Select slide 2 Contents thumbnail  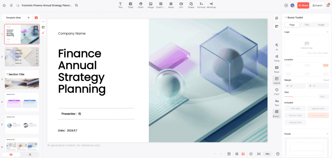point(22,57)
